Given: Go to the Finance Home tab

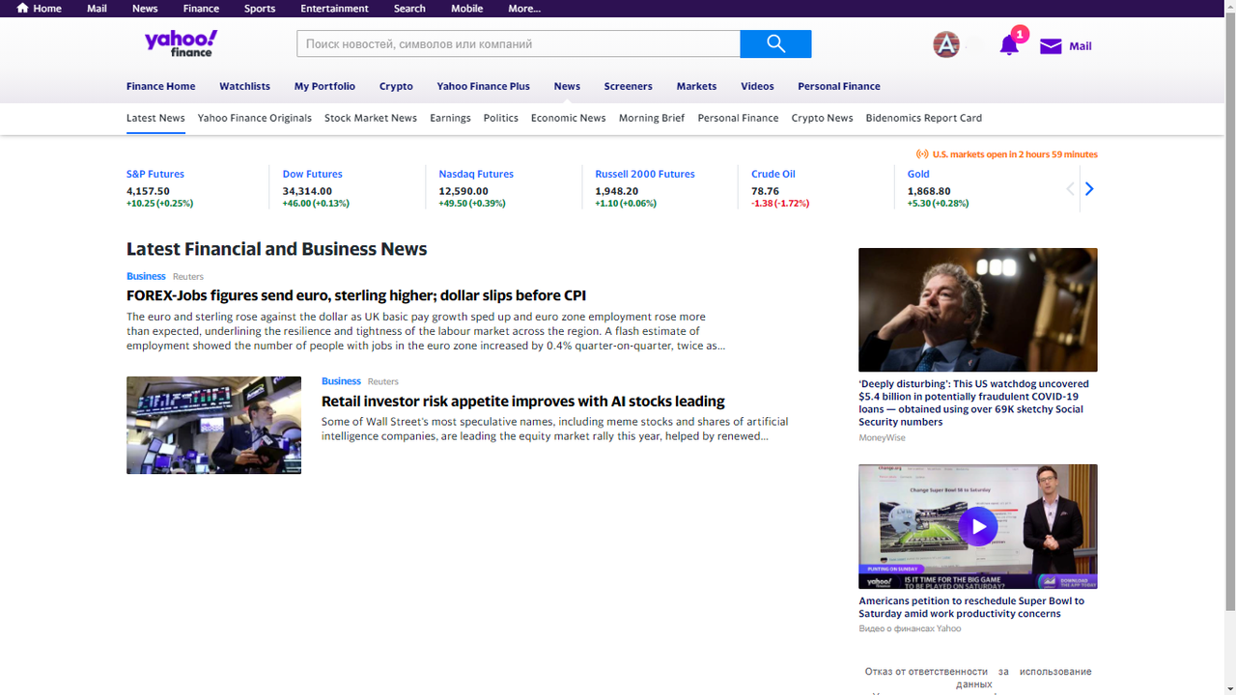Looking at the screenshot, I should point(160,86).
